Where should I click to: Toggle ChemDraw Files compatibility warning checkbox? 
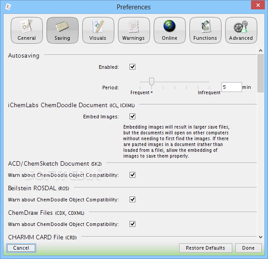[x=132, y=224]
